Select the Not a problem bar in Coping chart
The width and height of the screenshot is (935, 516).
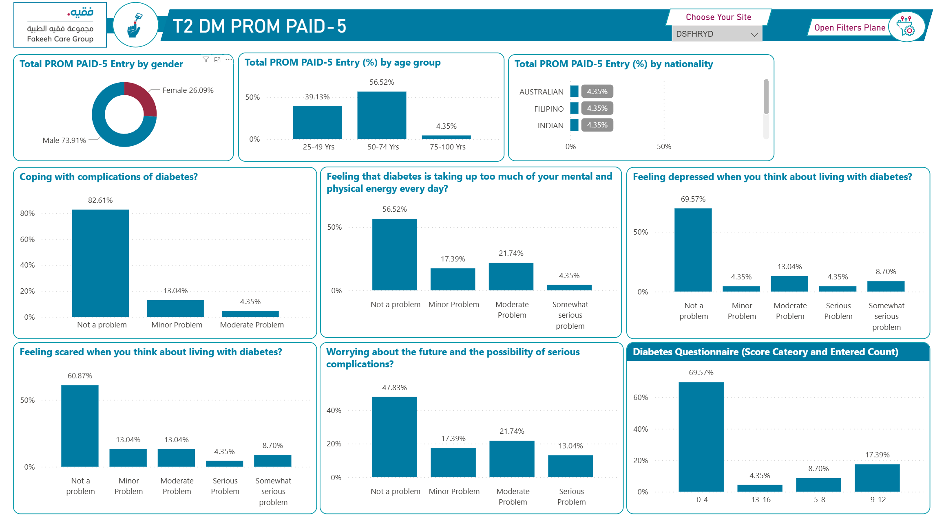[100, 263]
